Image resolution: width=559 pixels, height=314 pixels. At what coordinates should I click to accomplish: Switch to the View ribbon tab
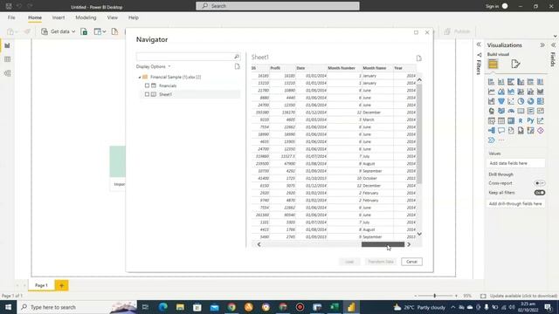click(x=113, y=17)
